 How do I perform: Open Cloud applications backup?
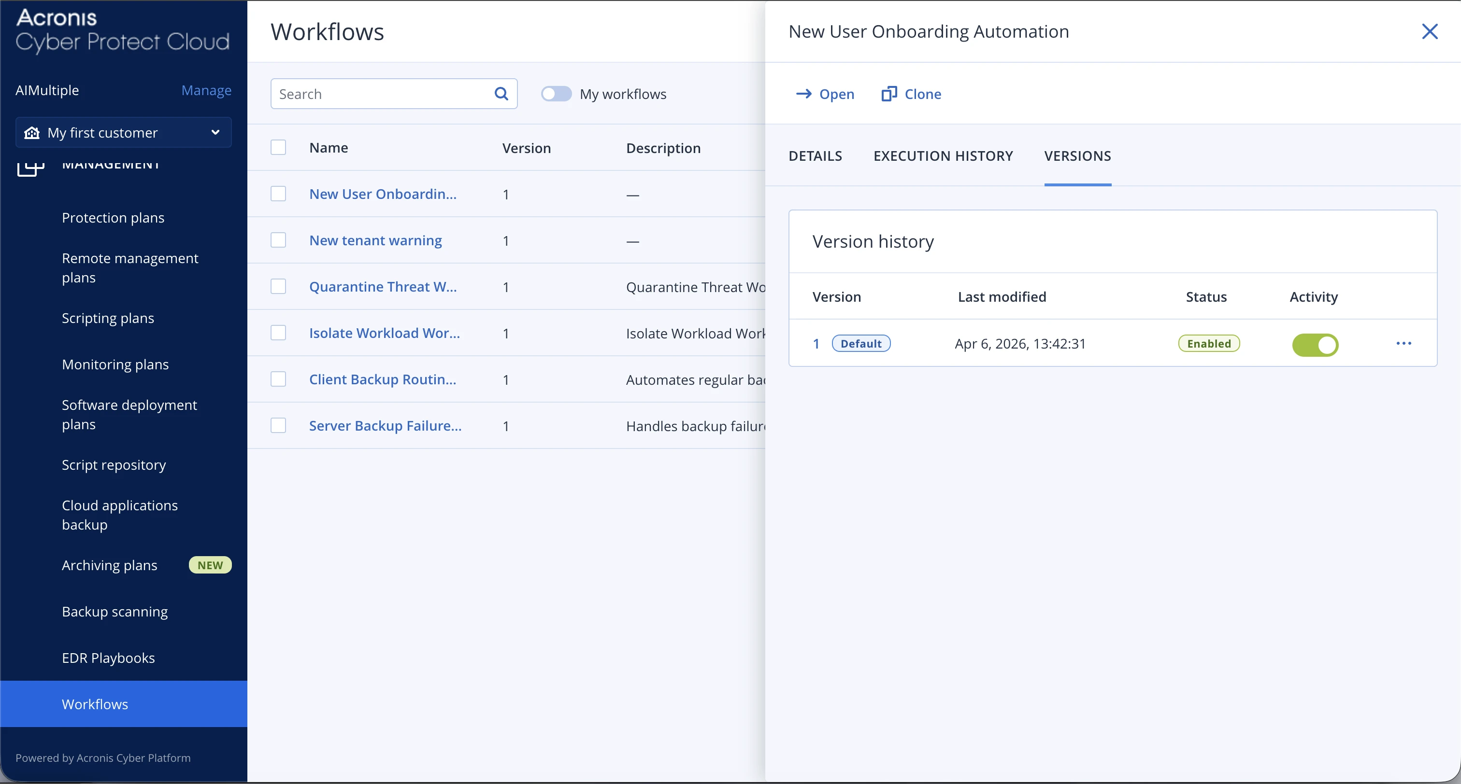120,515
